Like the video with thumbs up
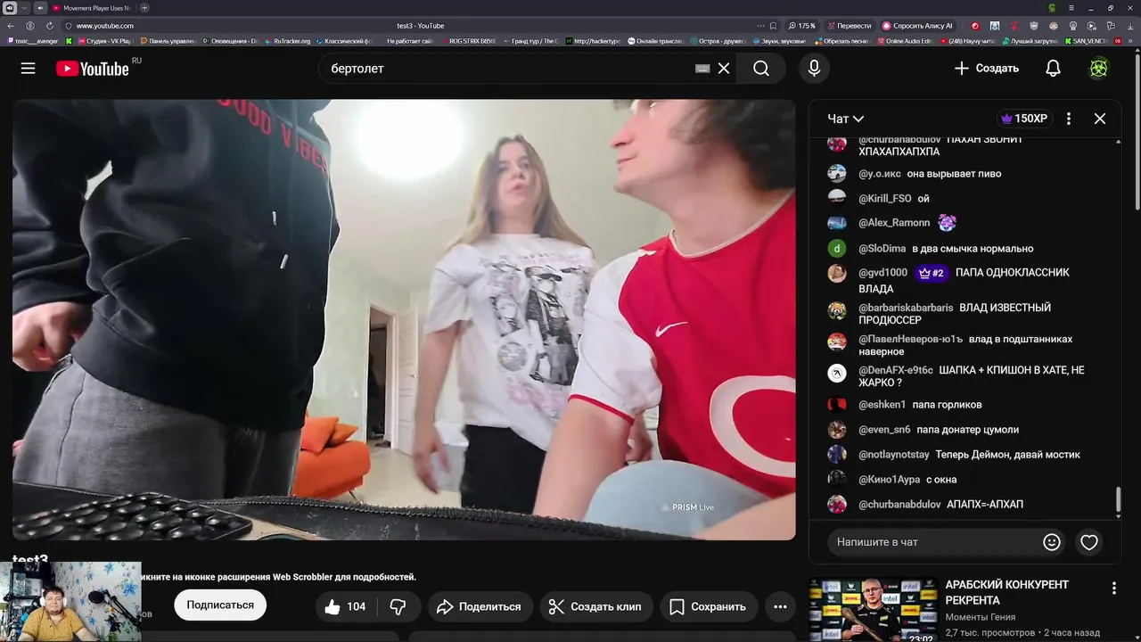 coord(346,606)
